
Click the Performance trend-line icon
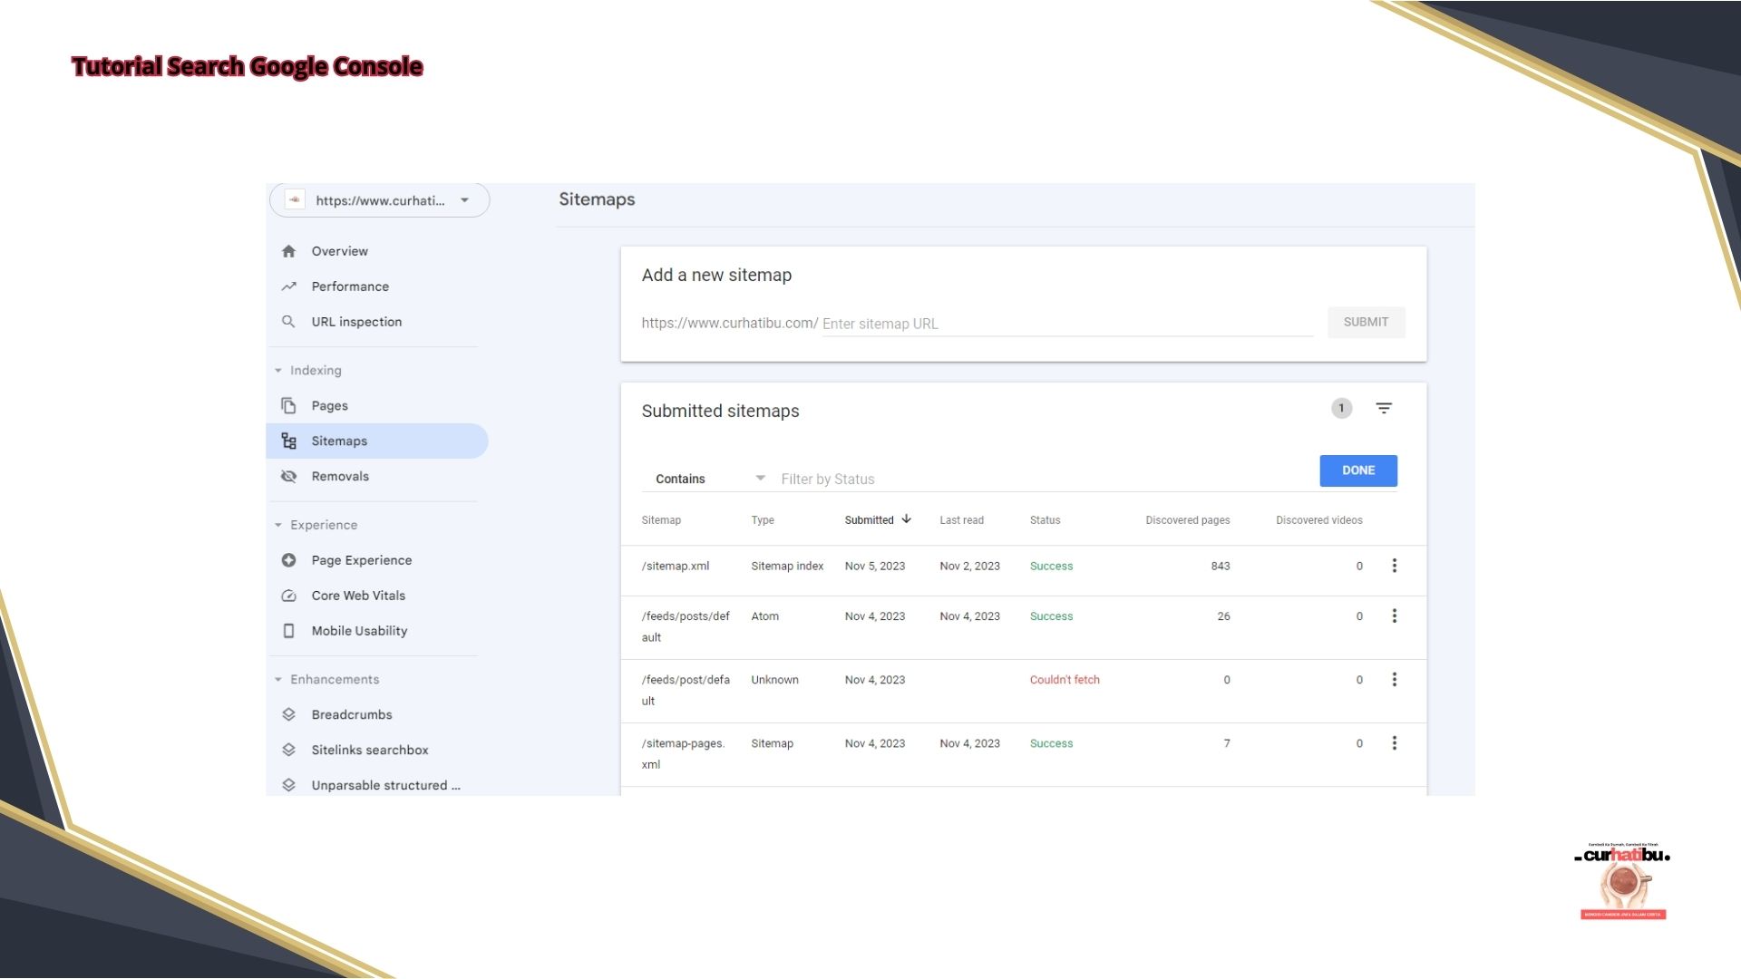[x=288, y=286]
